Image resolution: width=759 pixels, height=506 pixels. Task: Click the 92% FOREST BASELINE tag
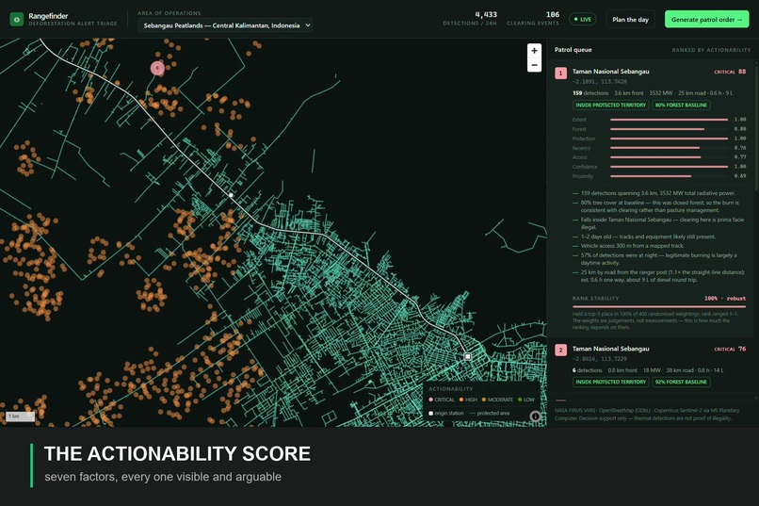[681, 382]
